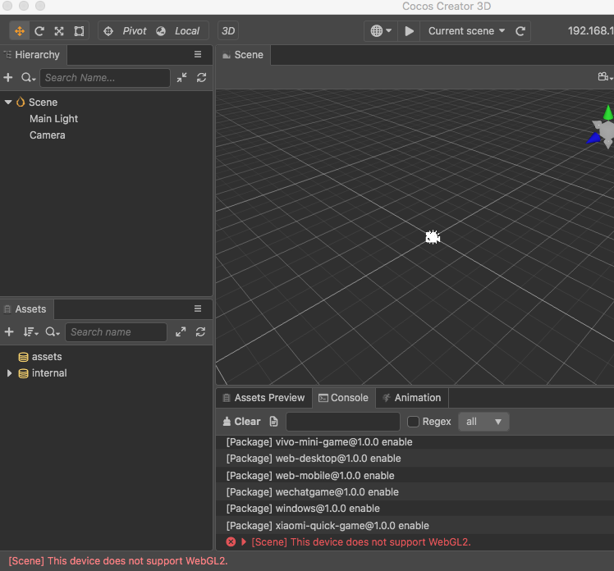Image resolution: width=614 pixels, height=571 pixels.
Task: Switch to the Assets Preview tab
Action: click(264, 398)
